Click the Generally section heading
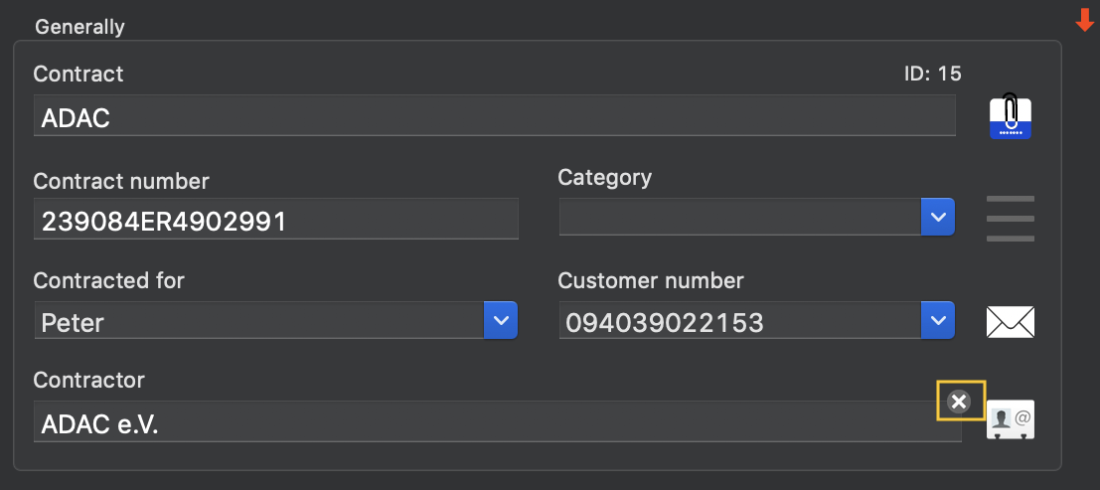The width and height of the screenshot is (1100, 490). (x=79, y=28)
